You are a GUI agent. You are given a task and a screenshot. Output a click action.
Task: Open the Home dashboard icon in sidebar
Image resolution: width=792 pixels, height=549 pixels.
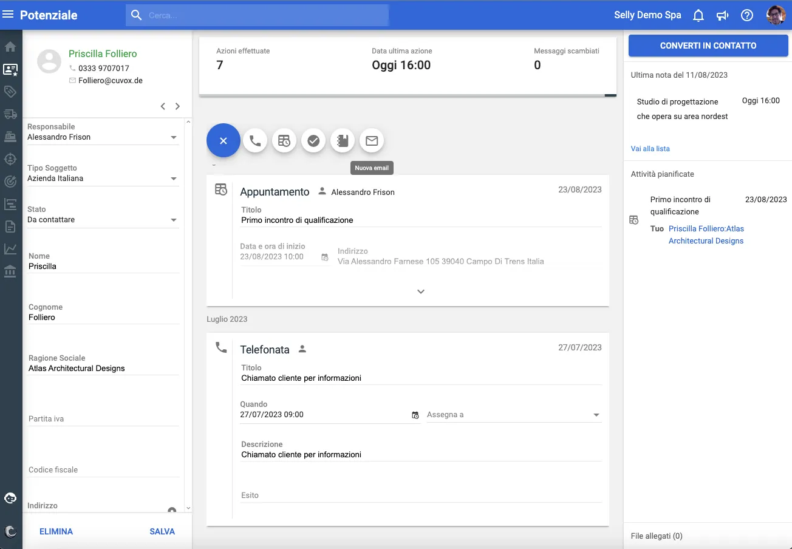tap(10, 46)
